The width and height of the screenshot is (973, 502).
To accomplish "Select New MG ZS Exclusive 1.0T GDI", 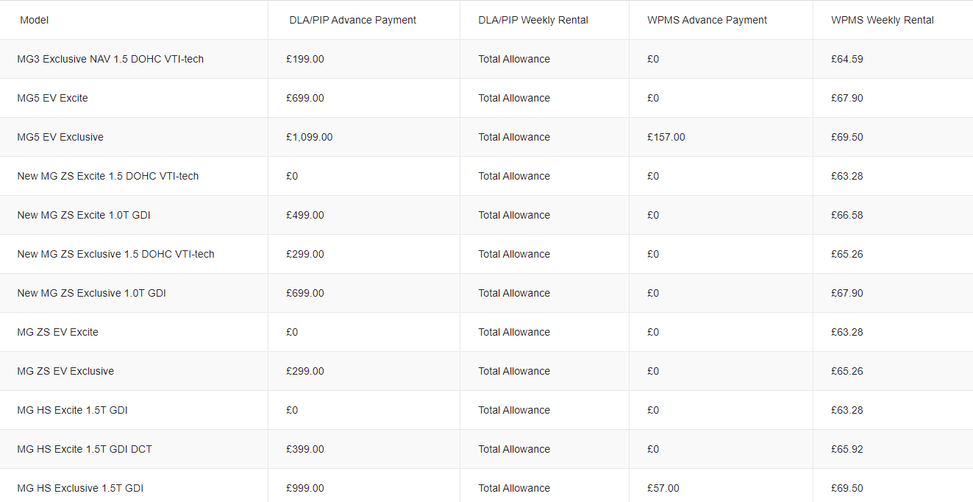I will click(91, 293).
